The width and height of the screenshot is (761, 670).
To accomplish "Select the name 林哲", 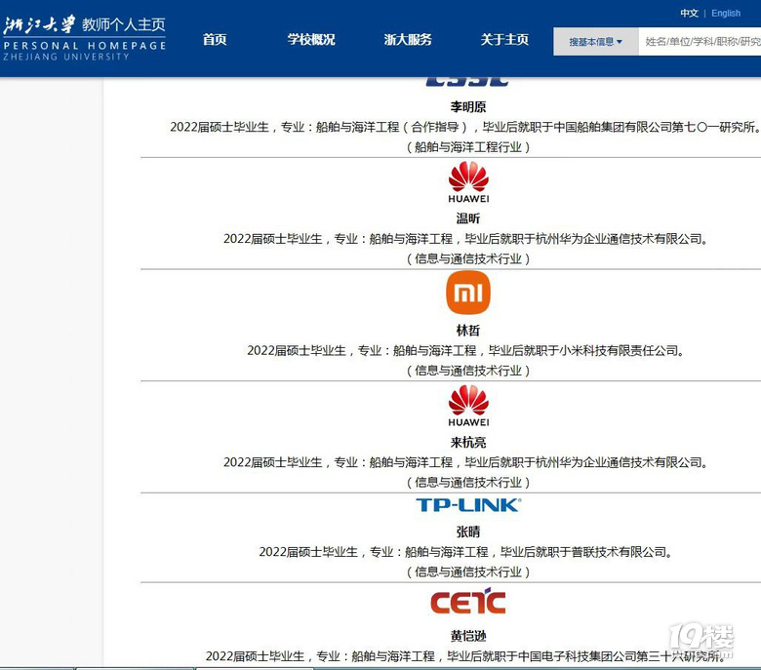I will 468,331.
